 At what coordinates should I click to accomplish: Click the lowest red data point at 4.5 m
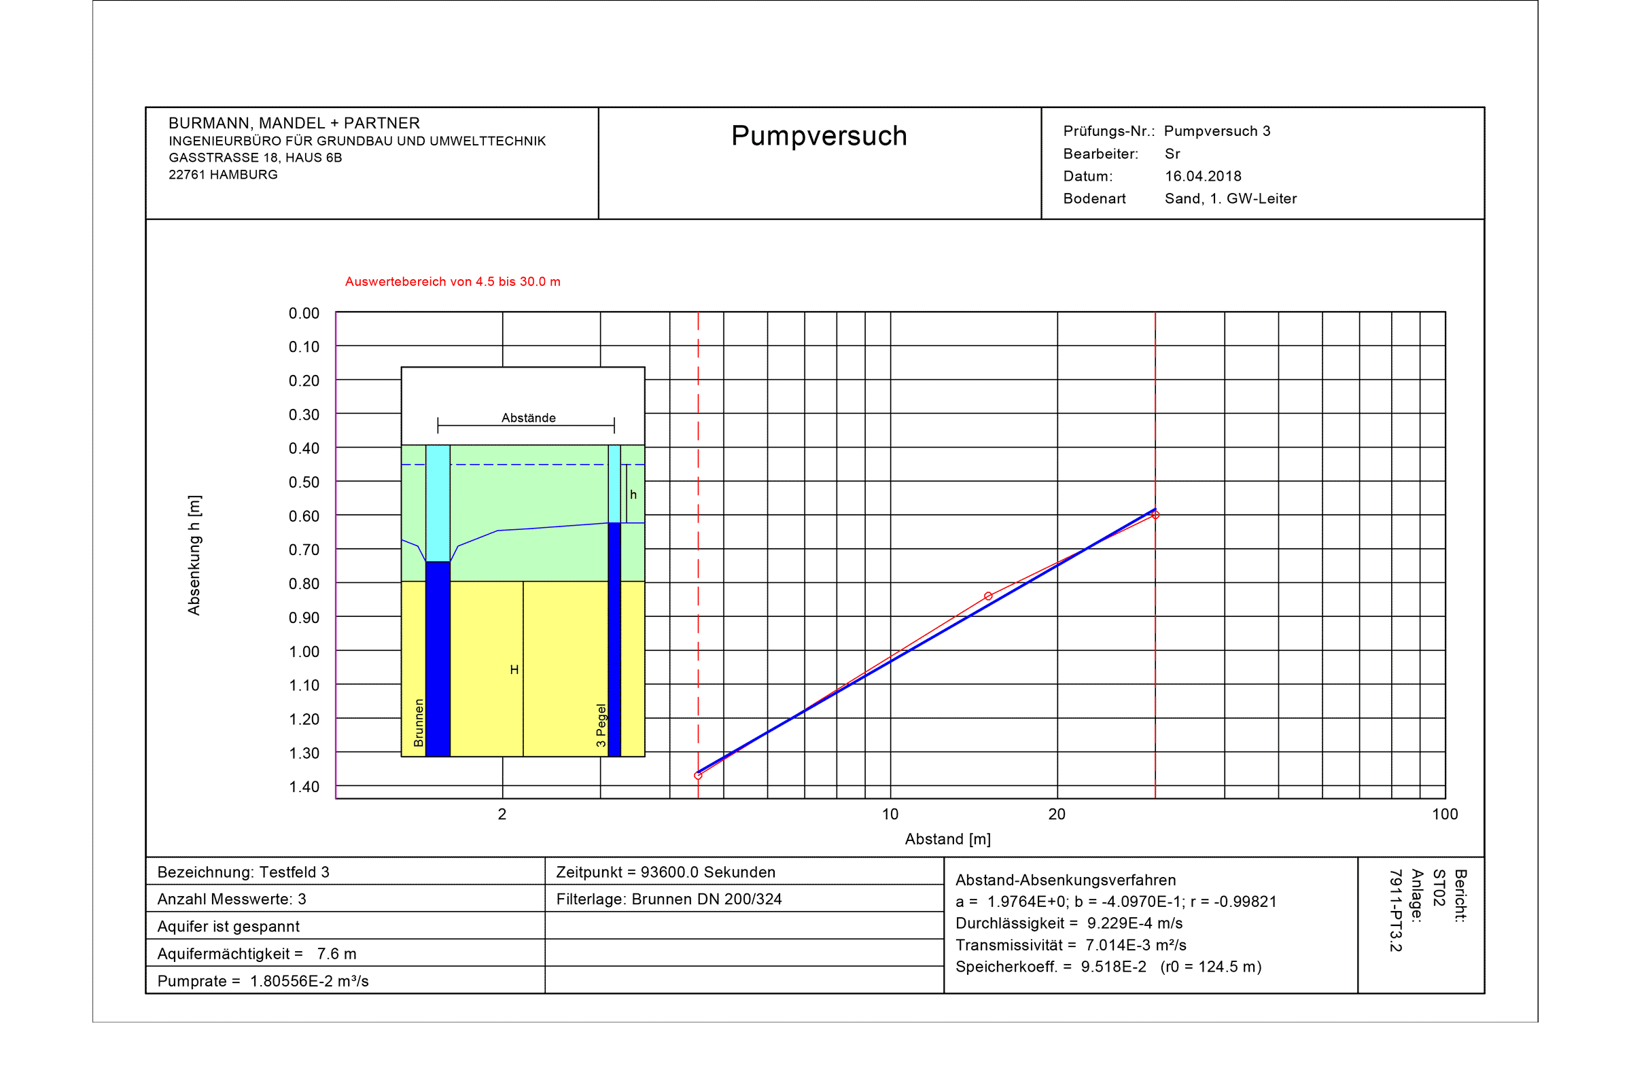pyautogui.click(x=699, y=776)
